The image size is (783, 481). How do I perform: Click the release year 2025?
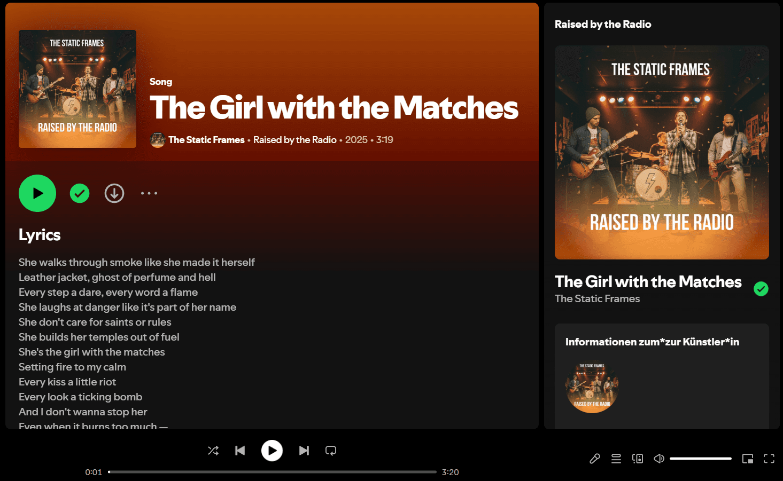tap(356, 140)
